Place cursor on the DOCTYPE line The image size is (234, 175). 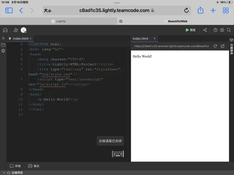coord(45,44)
